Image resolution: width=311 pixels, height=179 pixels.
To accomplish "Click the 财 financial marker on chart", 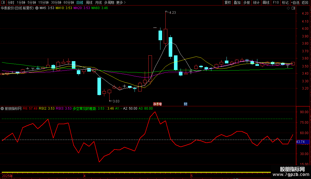I will [185, 104].
